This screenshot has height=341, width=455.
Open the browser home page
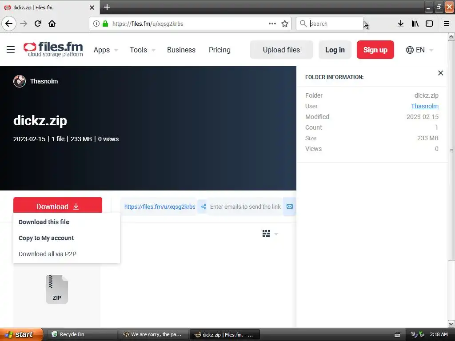point(52,24)
